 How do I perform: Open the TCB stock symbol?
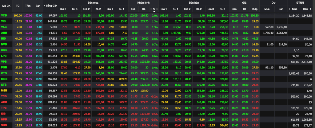4,96
